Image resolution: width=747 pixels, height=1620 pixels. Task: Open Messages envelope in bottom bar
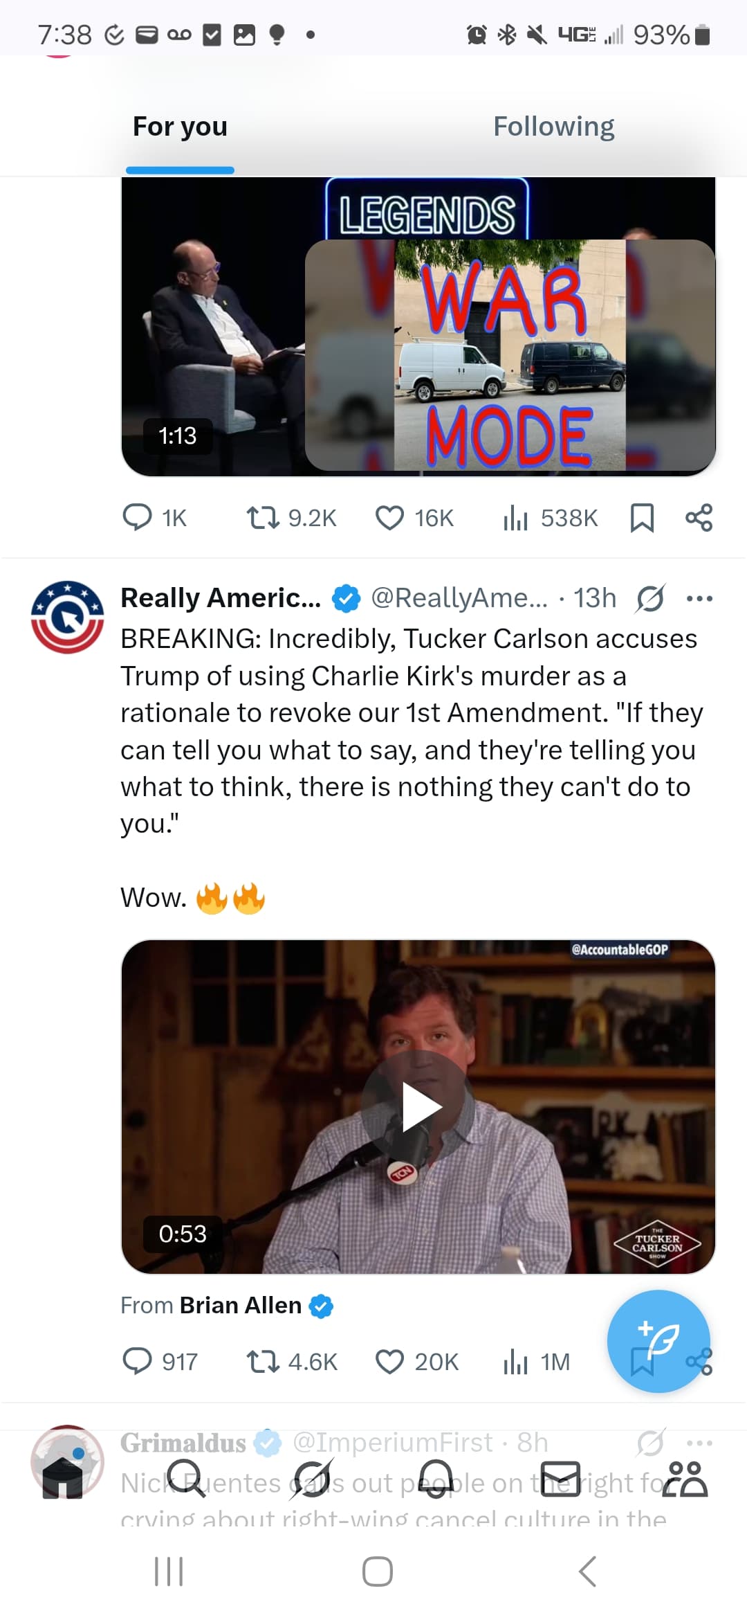point(560,1479)
